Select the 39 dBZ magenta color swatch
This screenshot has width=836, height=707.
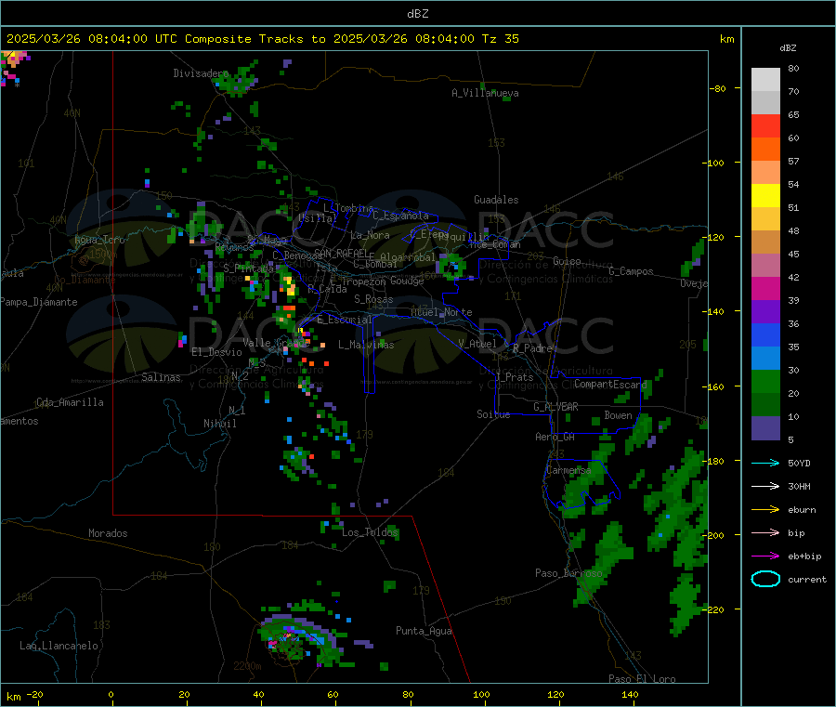765,288
